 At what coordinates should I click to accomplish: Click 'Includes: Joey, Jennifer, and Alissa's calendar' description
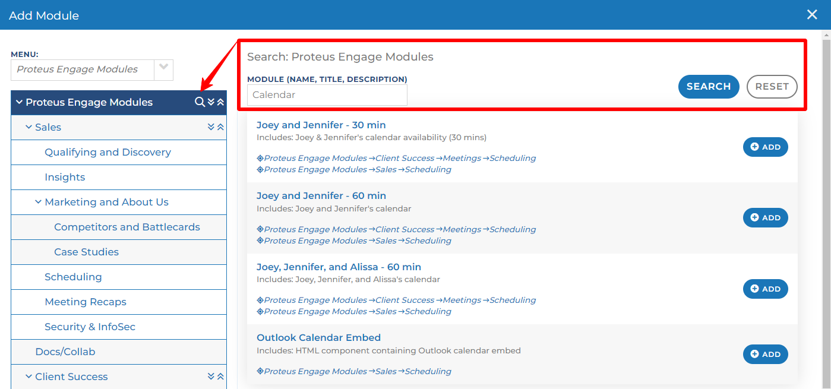click(348, 280)
